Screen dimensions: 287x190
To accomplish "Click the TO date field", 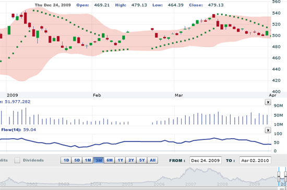I will coord(255,160).
